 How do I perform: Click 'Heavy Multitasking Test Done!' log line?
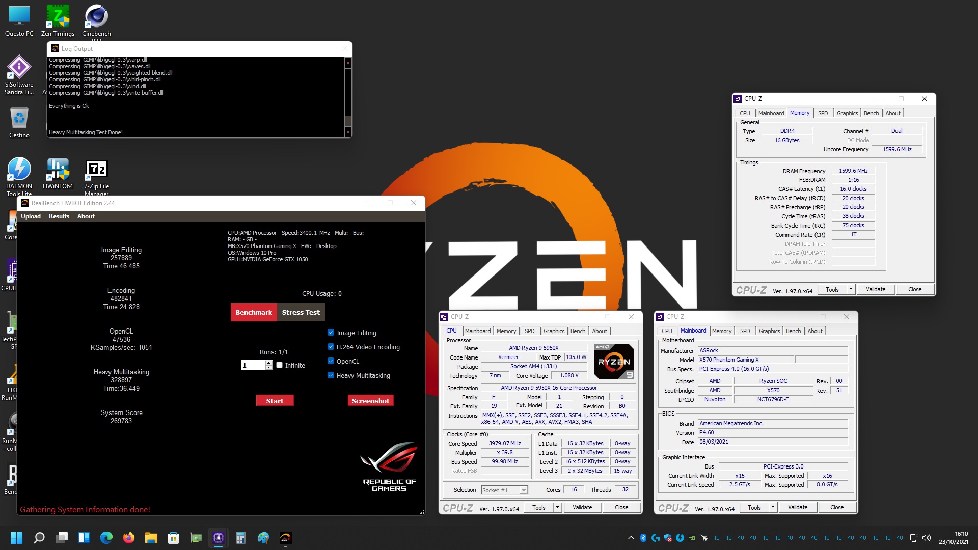[86, 132]
